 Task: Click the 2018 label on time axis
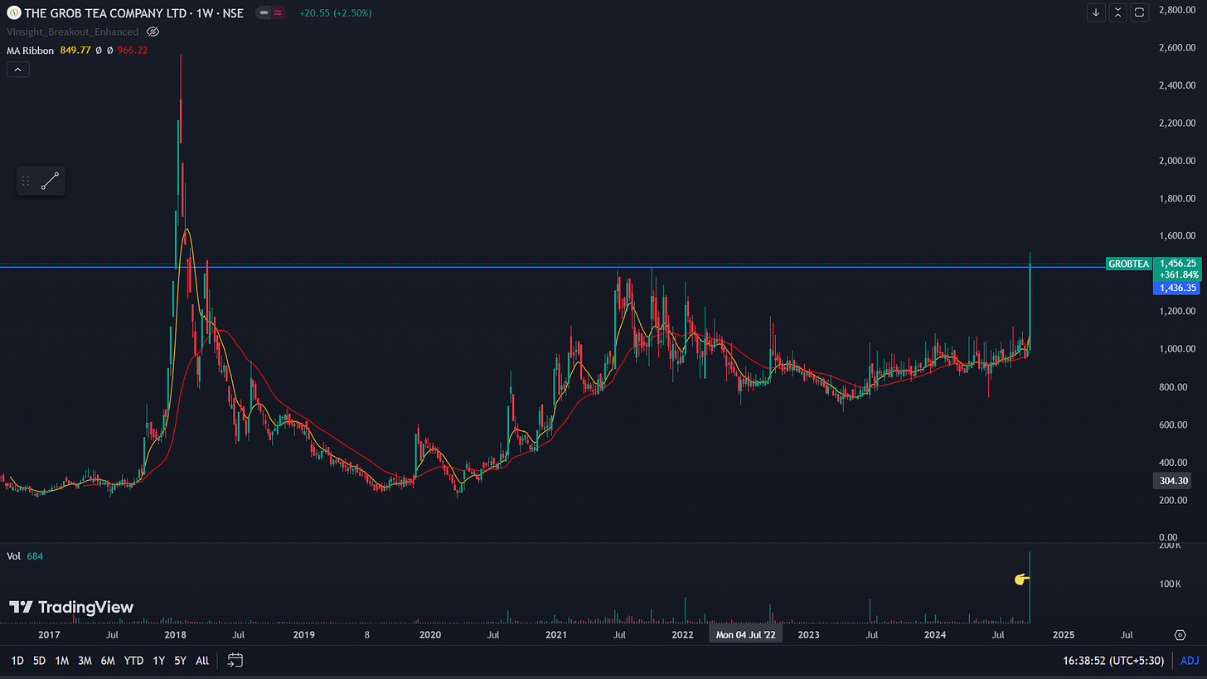pyautogui.click(x=175, y=635)
